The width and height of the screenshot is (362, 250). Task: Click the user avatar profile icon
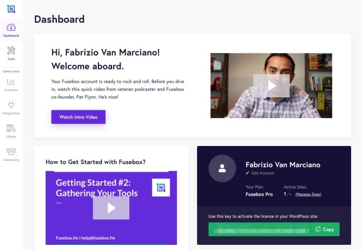222,168
